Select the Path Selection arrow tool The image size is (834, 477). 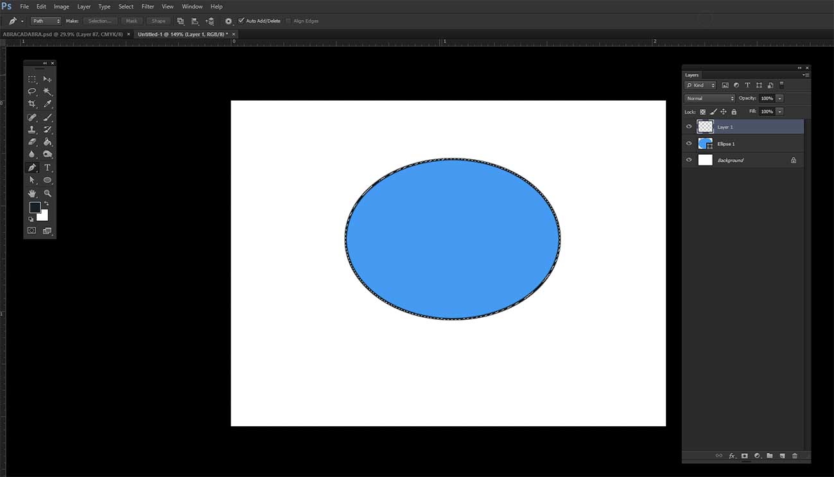tap(32, 180)
